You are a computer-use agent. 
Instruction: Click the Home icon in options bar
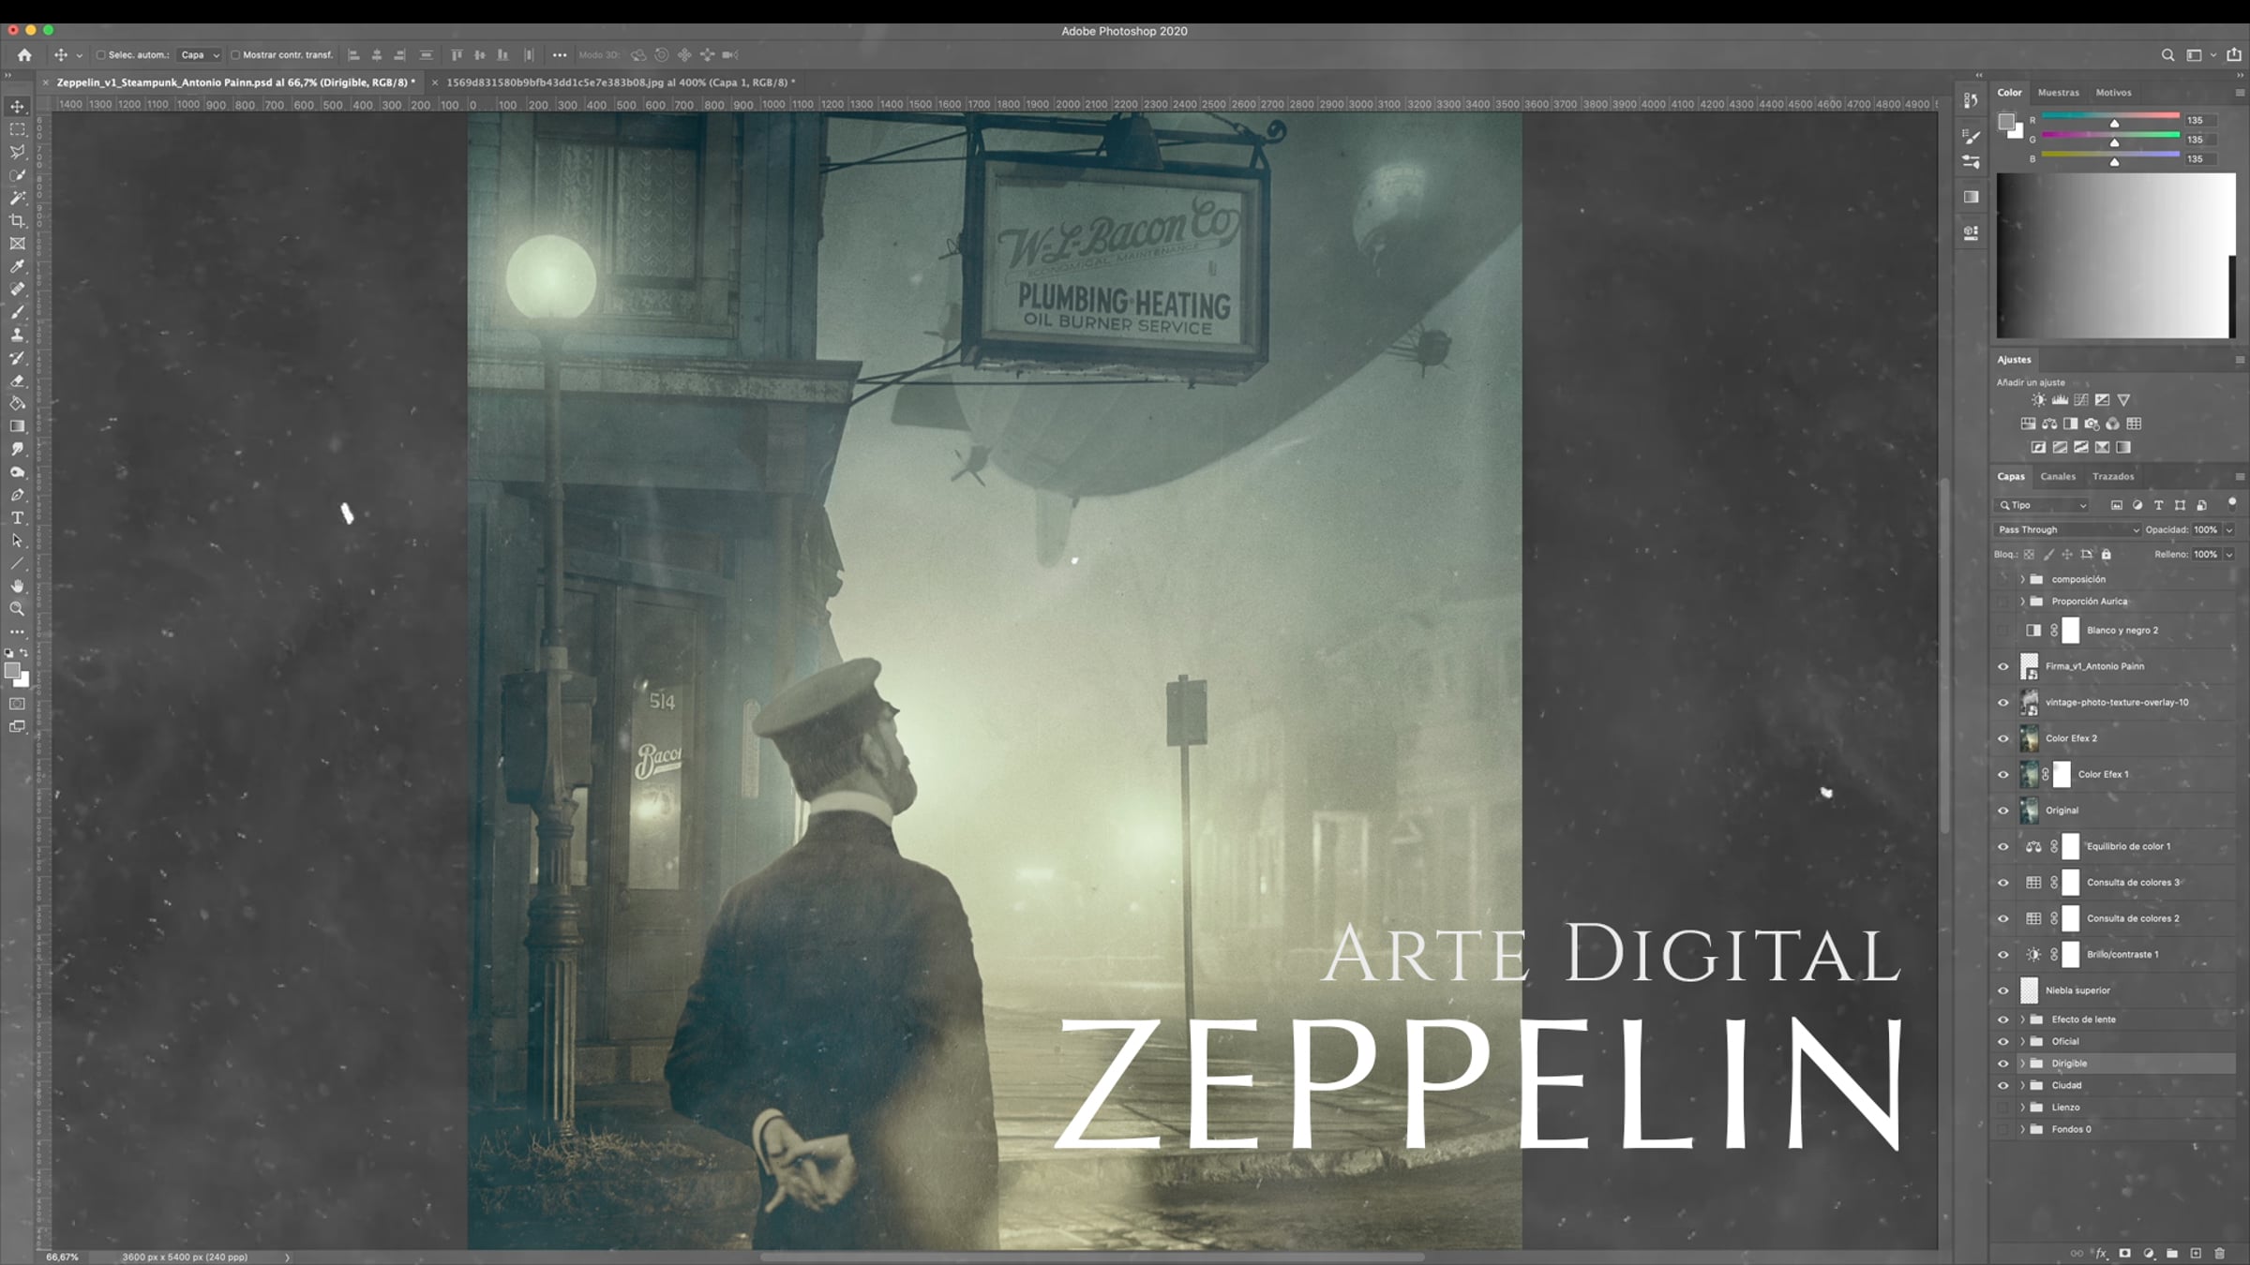coord(24,55)
